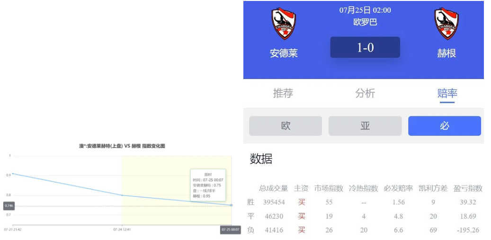Click the 07-25 00:07 x-axis label
491x240 pixels.
point(230,230)
